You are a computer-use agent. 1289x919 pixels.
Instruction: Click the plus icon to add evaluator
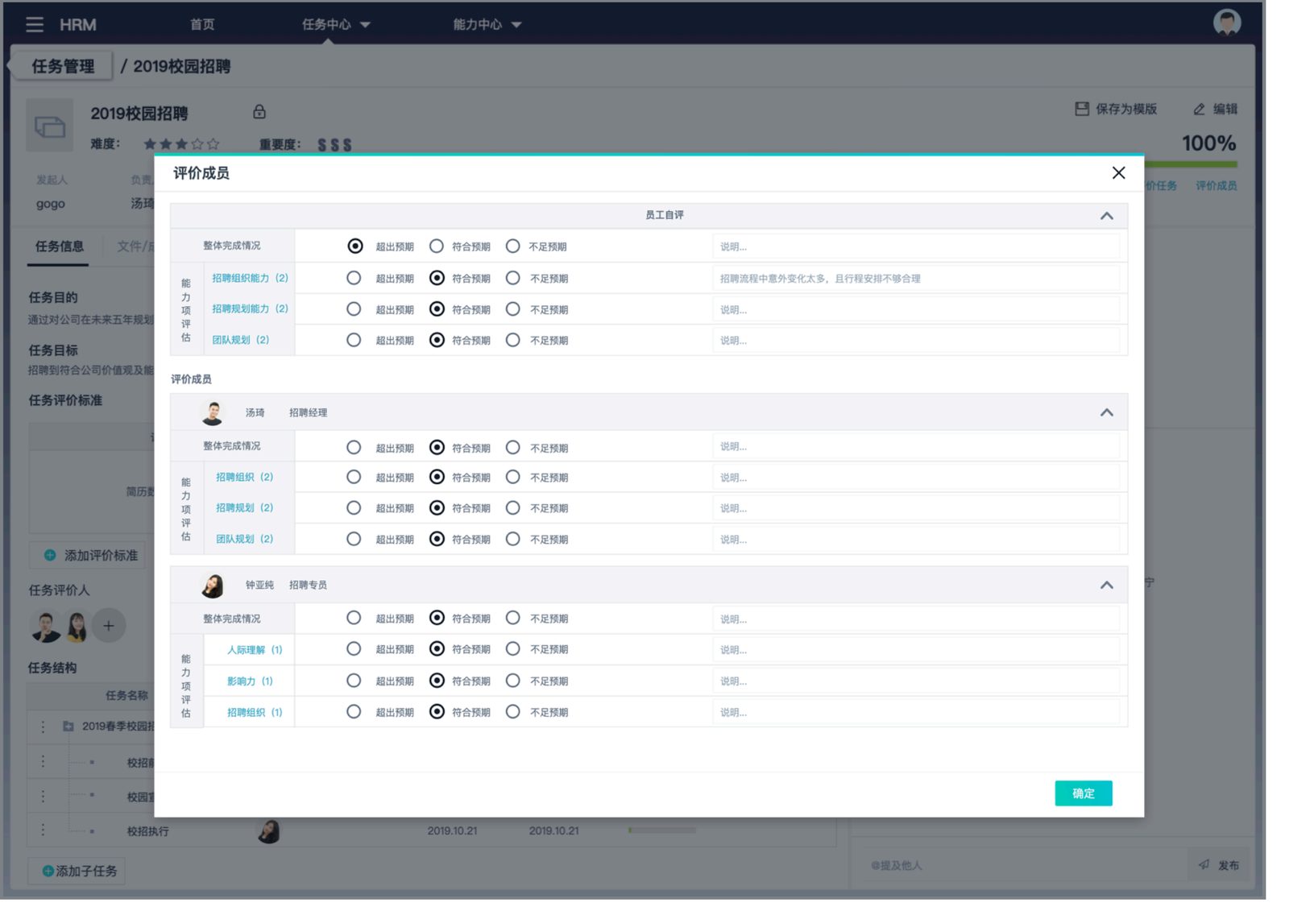pos(109,626)
